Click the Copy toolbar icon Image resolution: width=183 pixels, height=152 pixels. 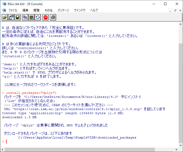click(25, 17)
